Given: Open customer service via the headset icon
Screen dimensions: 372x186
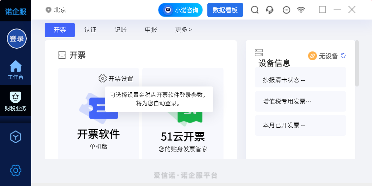Looking at the screenshot, I should click(x=269, y=10).
